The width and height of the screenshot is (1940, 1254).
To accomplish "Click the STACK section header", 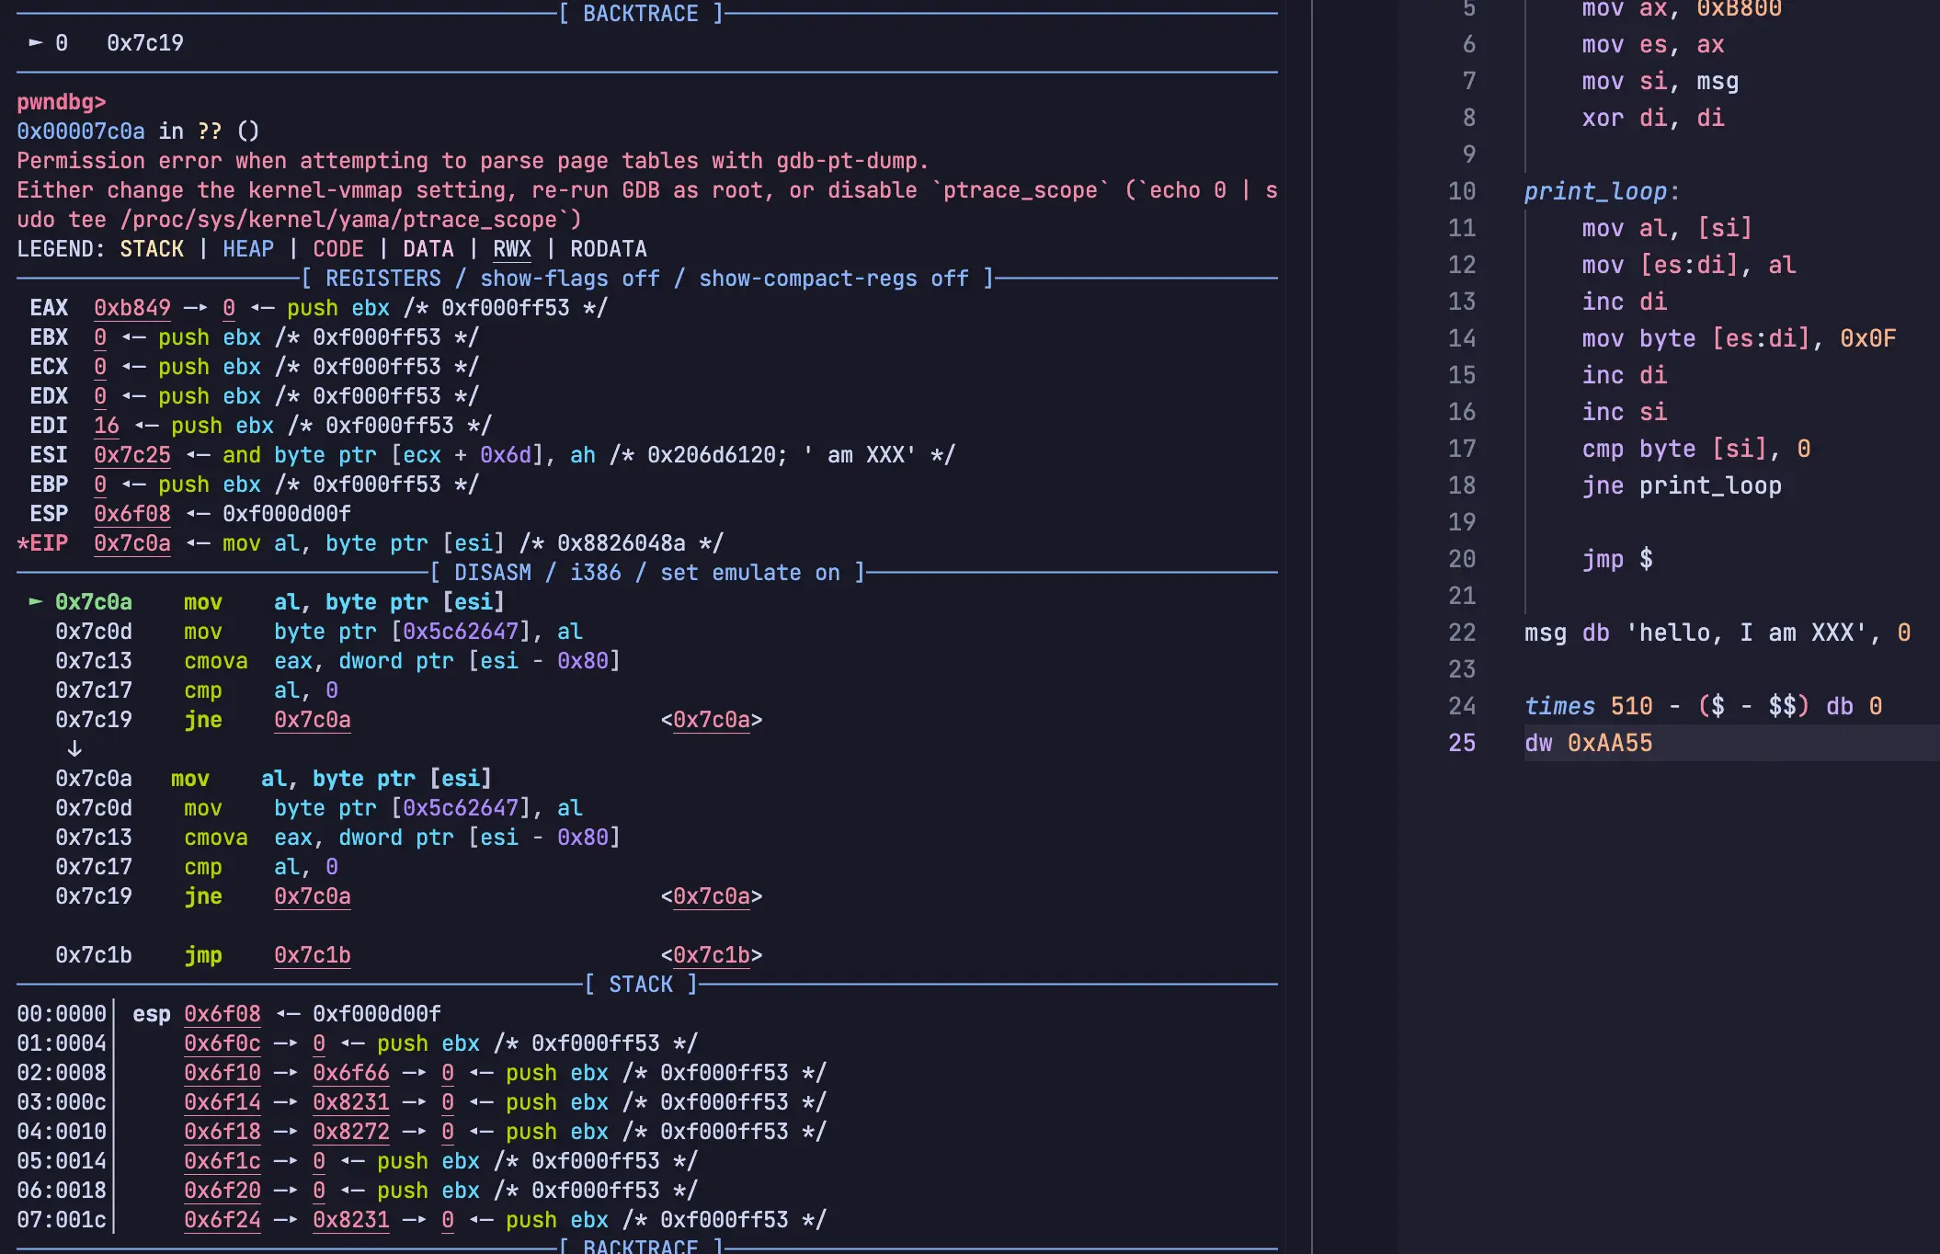I will (x=640, y=985).
